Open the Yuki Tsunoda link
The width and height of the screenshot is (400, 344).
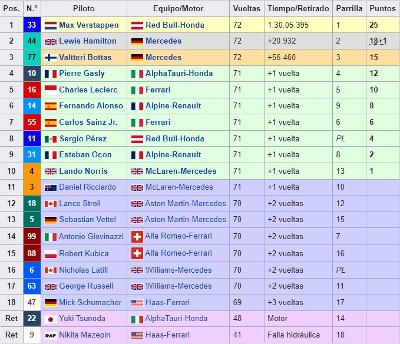pos(82,318)
